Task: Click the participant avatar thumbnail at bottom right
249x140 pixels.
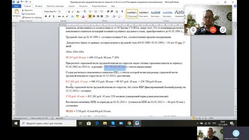Action: coord(236,133)
